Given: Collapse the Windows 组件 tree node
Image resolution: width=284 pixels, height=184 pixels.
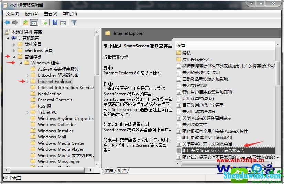Looking at the screenshot, I should point(21,63).
